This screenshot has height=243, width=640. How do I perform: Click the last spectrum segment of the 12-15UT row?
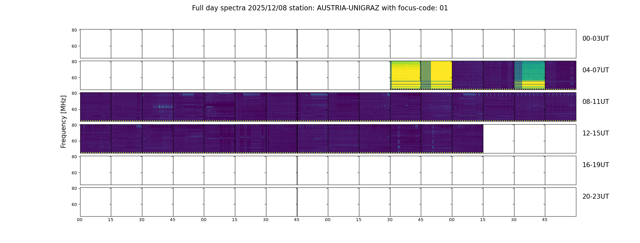pos(468,139)
